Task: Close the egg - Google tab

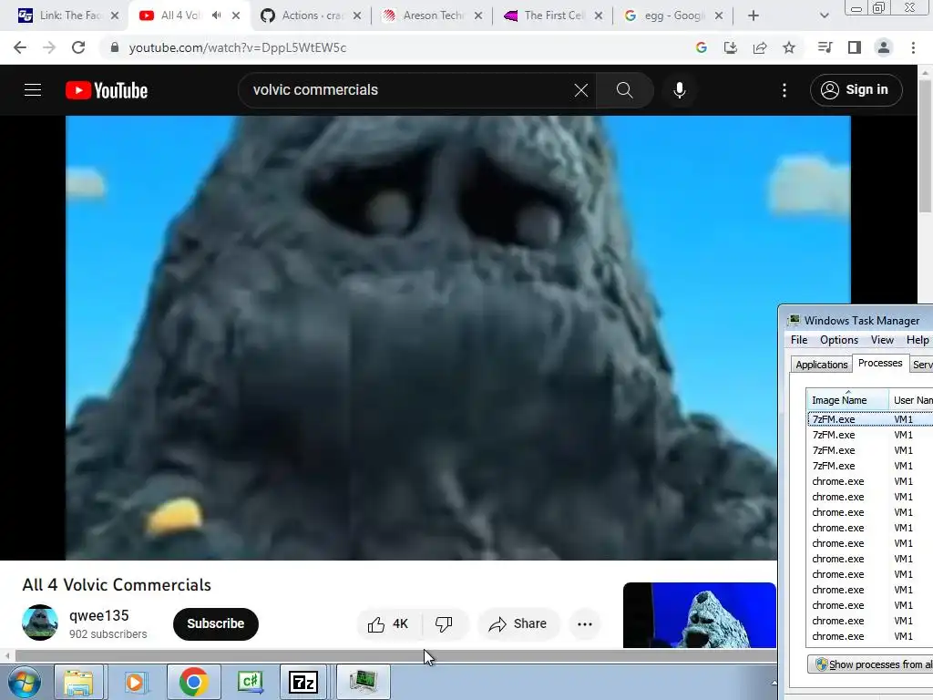Action: pyautogui.click(x=719, y=15)
